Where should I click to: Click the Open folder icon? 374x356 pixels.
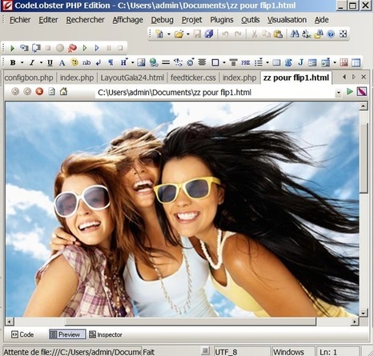[179, 34]
